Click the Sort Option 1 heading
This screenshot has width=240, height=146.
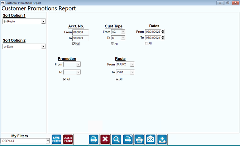[x=14, y=15]
